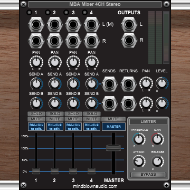Image resolution: width=190 pixels, height=190 pixels.
Task: Click channel 3 SEND B knob
Action: pos(73,103)
